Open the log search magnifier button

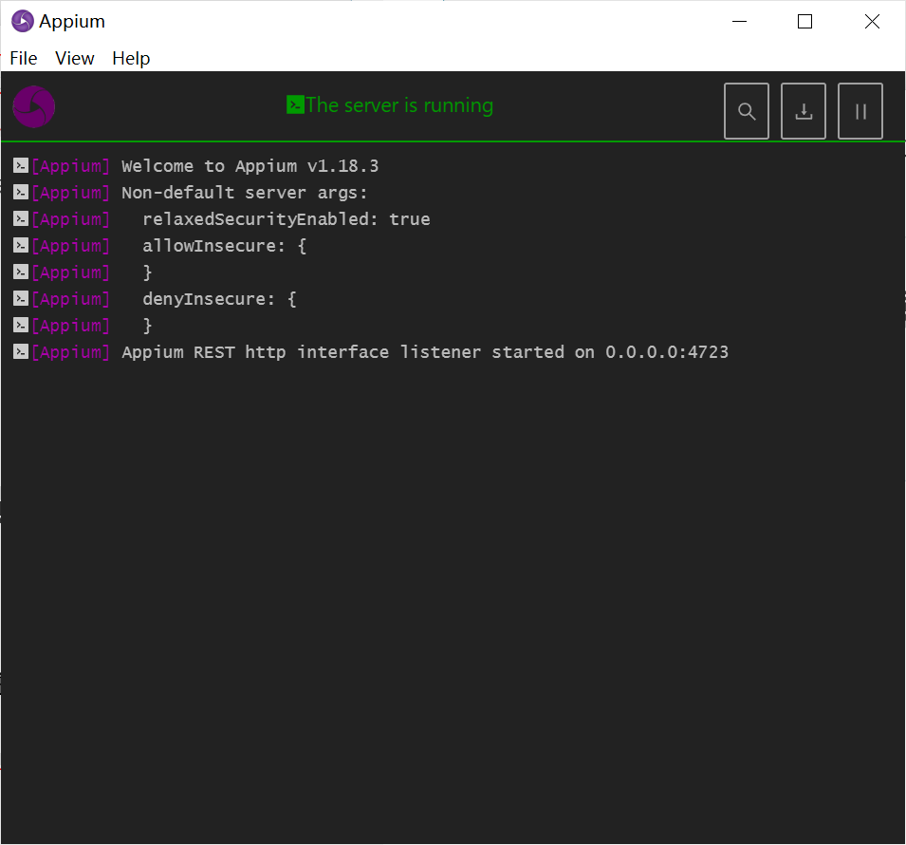tap(746, 111)
